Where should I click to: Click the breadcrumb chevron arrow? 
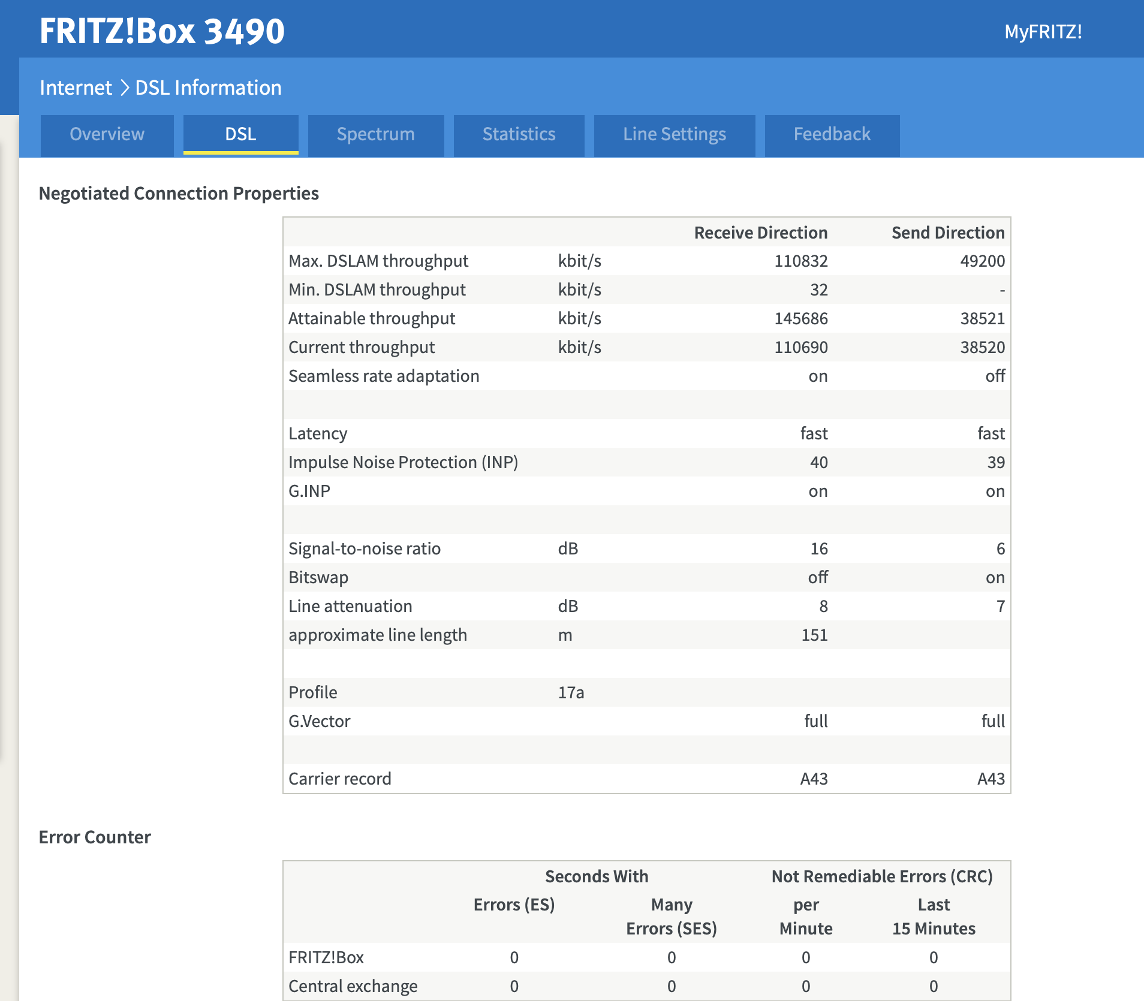coord(124,88)
